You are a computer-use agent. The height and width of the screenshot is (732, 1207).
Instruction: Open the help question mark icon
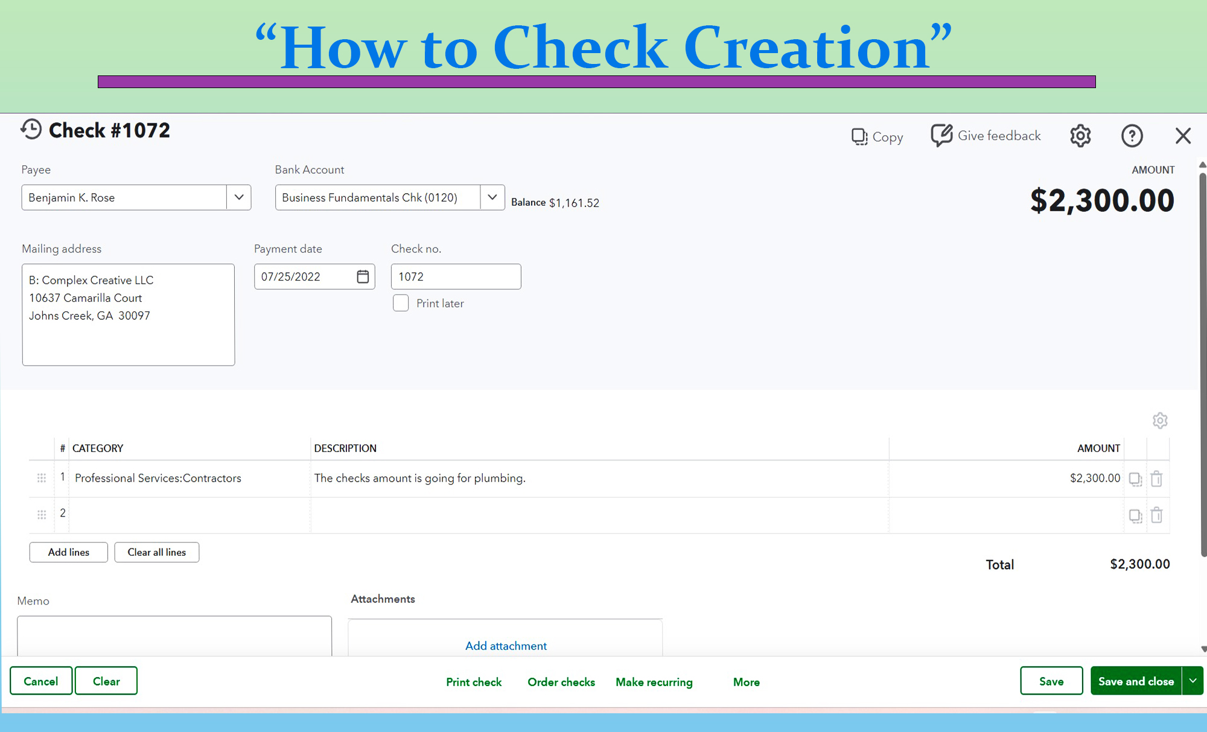click(1132, 136)
